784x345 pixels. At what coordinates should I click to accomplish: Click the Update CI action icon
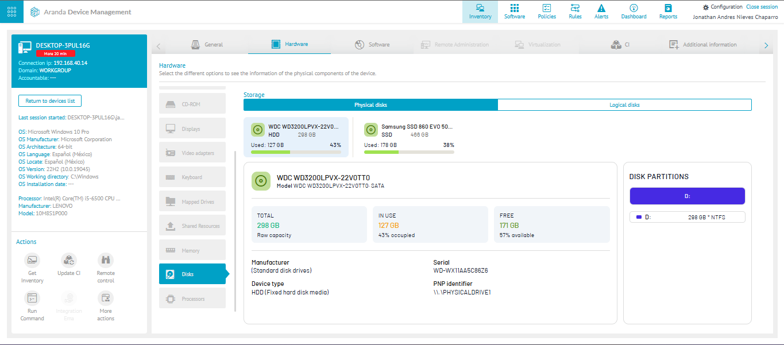pyautogui.click(x=69, y=260)
